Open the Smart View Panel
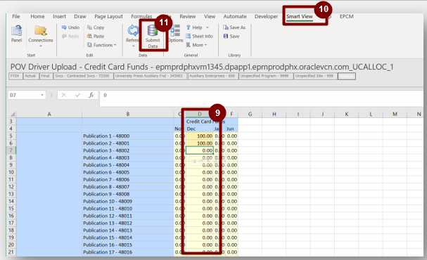The width and height of the screenshot is (427, 260). click(16, 34)
